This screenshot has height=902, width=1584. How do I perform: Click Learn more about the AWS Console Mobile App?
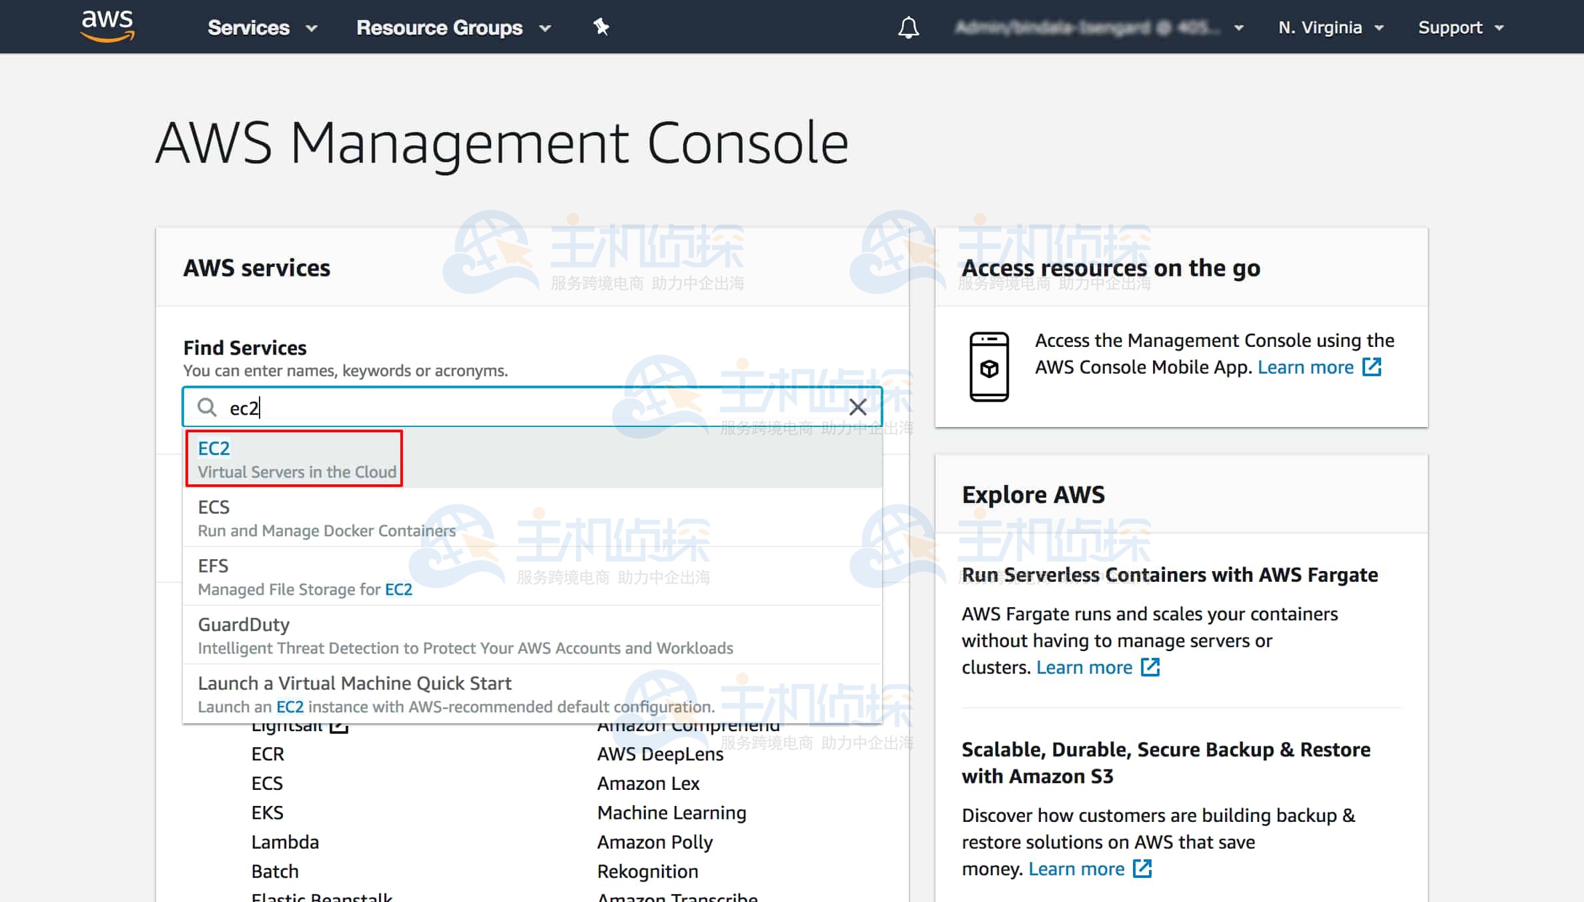coord(1306,367)
